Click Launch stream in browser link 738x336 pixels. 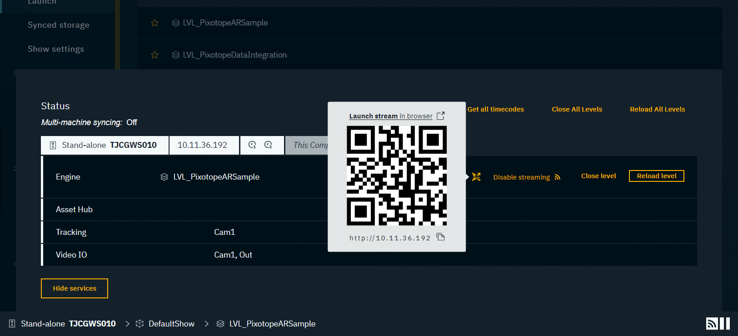click(390, 116)
